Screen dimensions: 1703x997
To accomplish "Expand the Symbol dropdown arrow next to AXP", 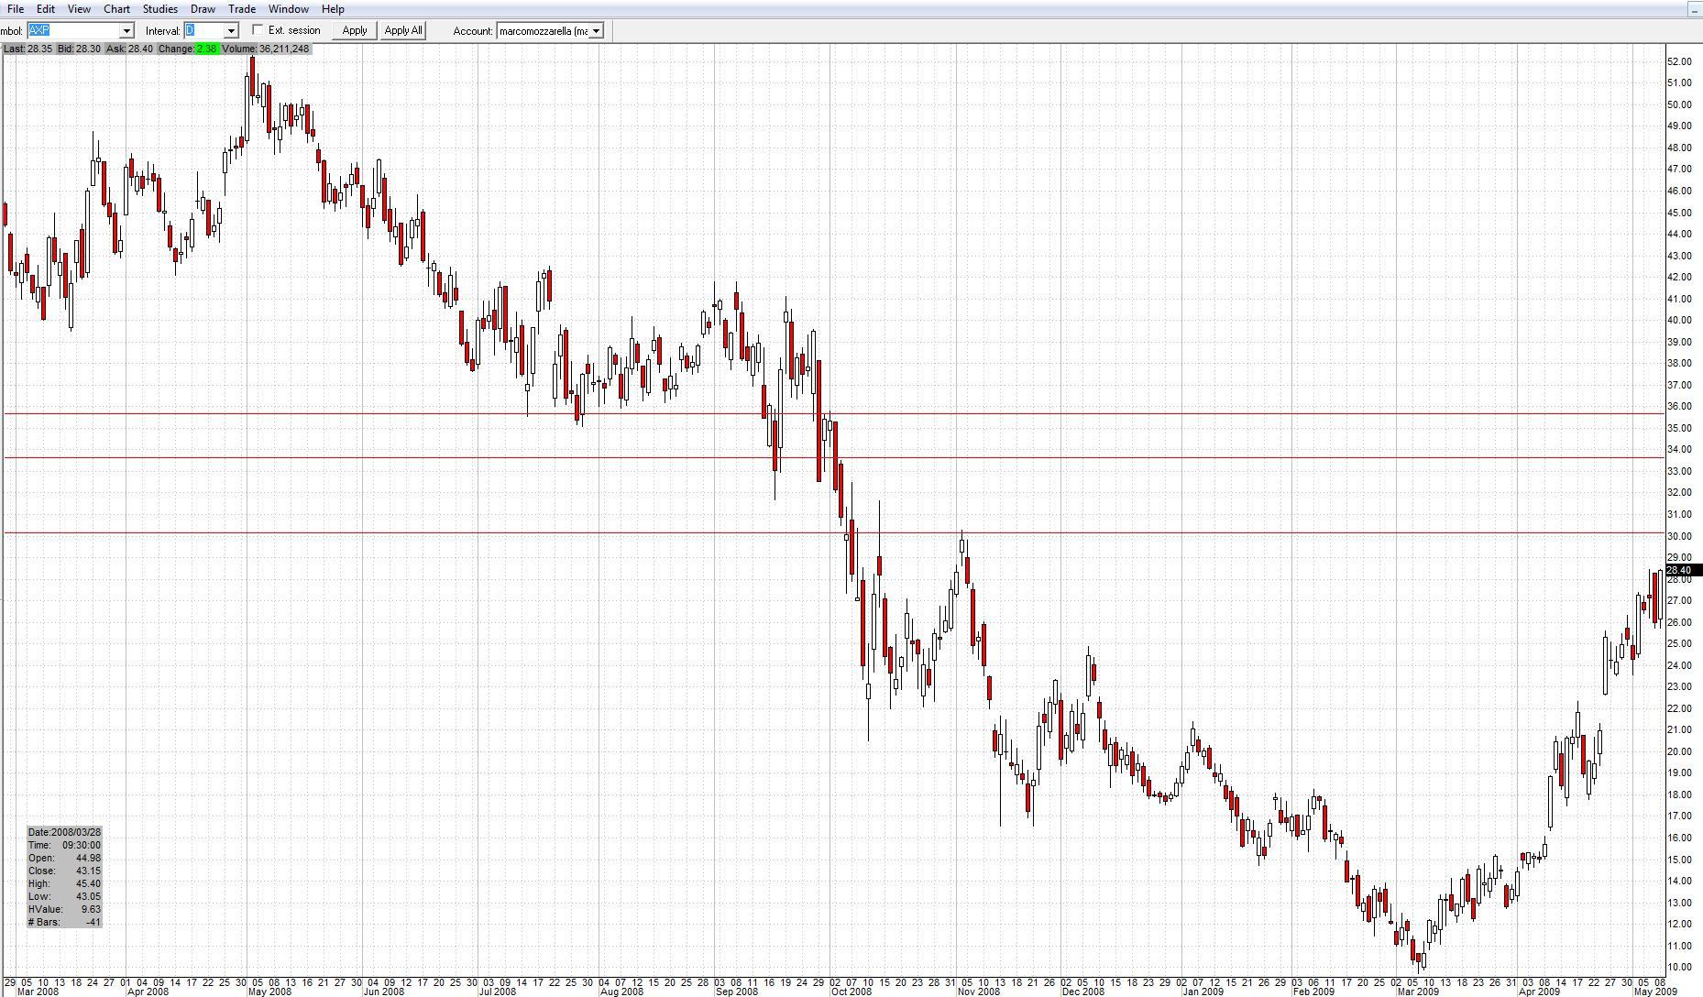I will coord(127,30).
